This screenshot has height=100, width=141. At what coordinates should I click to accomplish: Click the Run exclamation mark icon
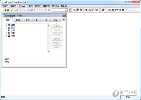(x=45, y=10)
